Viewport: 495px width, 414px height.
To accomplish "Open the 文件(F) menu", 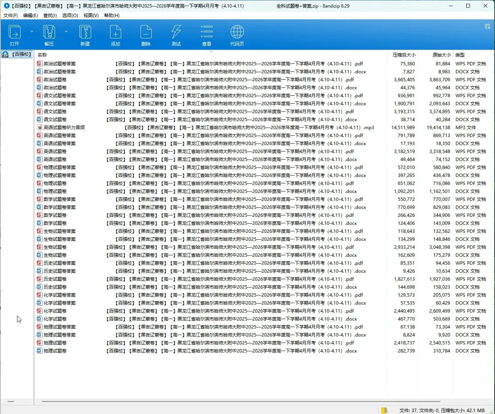I will click(11, 15).
